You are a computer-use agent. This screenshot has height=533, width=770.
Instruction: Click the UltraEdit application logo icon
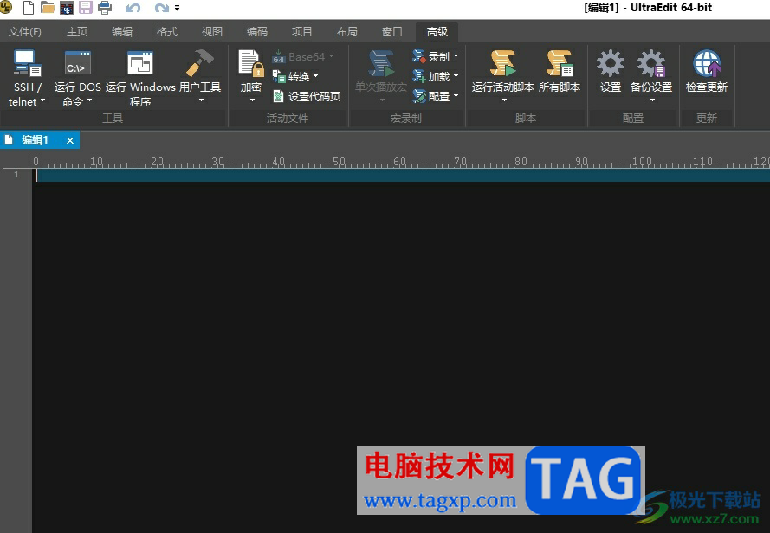pos(6,7)
